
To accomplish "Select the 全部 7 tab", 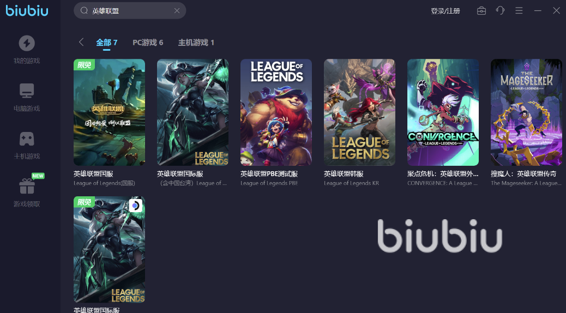I will tap(106, 43).
